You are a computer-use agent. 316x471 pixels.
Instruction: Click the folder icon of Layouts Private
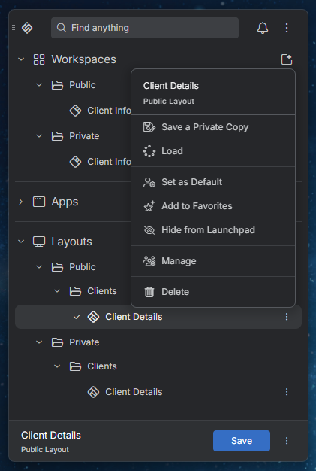(57, 342)
